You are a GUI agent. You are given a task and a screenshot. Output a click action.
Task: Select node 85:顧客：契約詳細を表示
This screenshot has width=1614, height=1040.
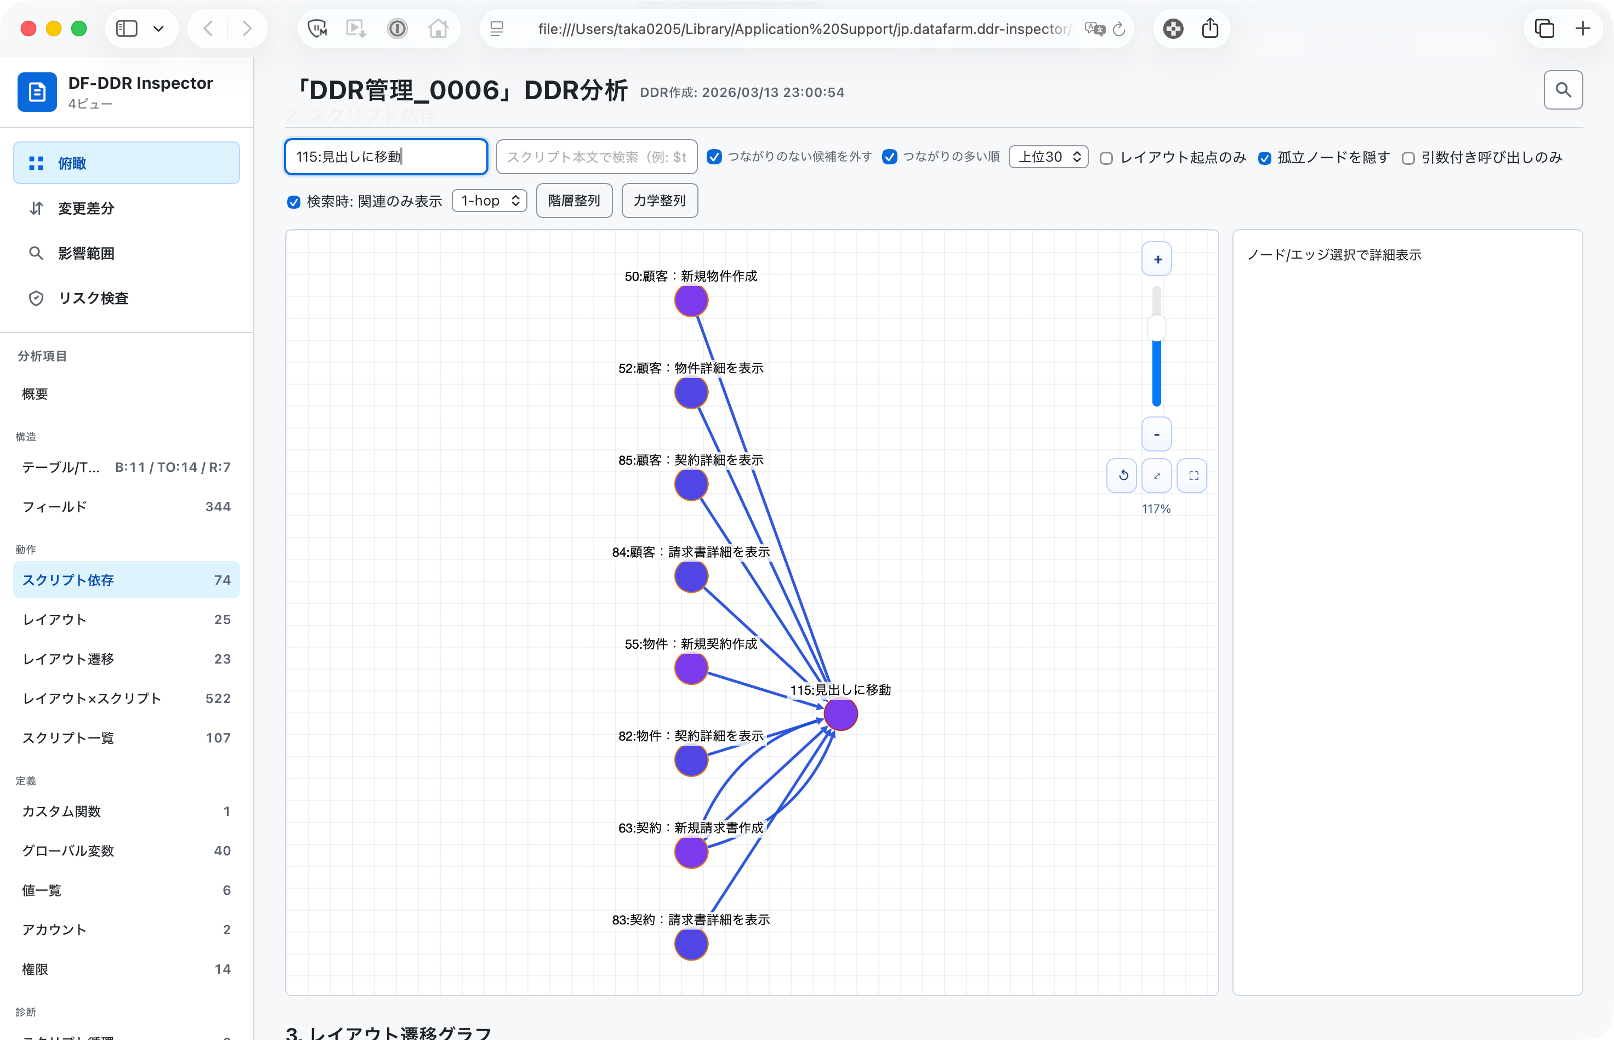tap(691, 485)
